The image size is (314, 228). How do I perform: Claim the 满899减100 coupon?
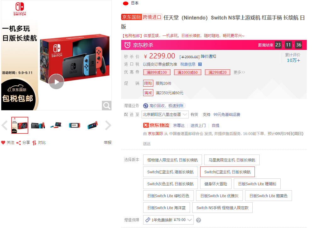point(157,72)
